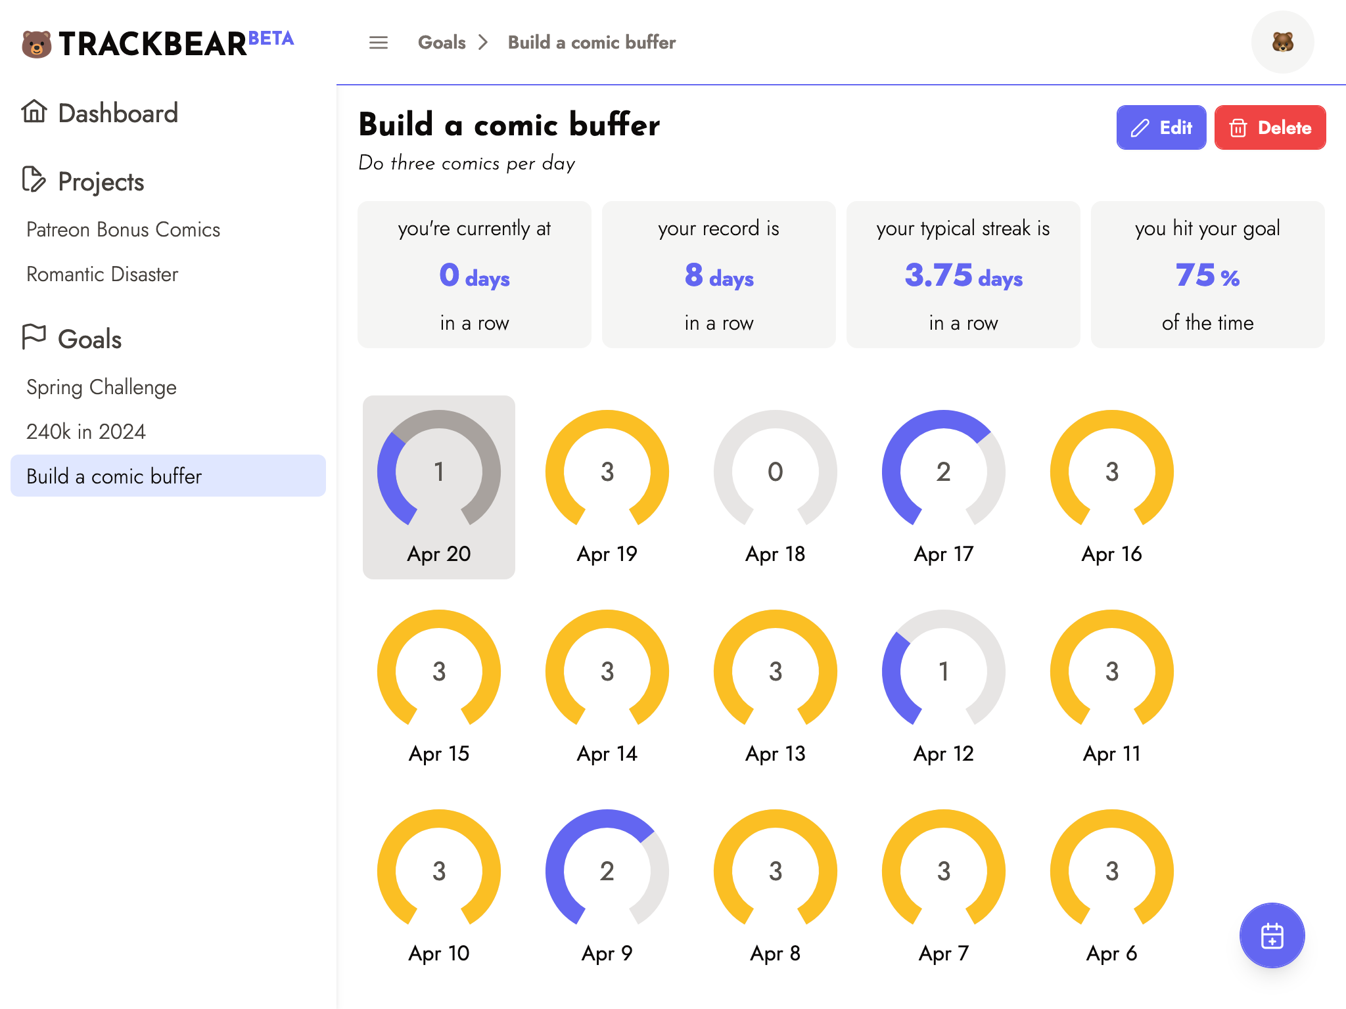Click the Goals flag icon
This screenshot has height=1009, width=1346.
(x=34, y=337)
